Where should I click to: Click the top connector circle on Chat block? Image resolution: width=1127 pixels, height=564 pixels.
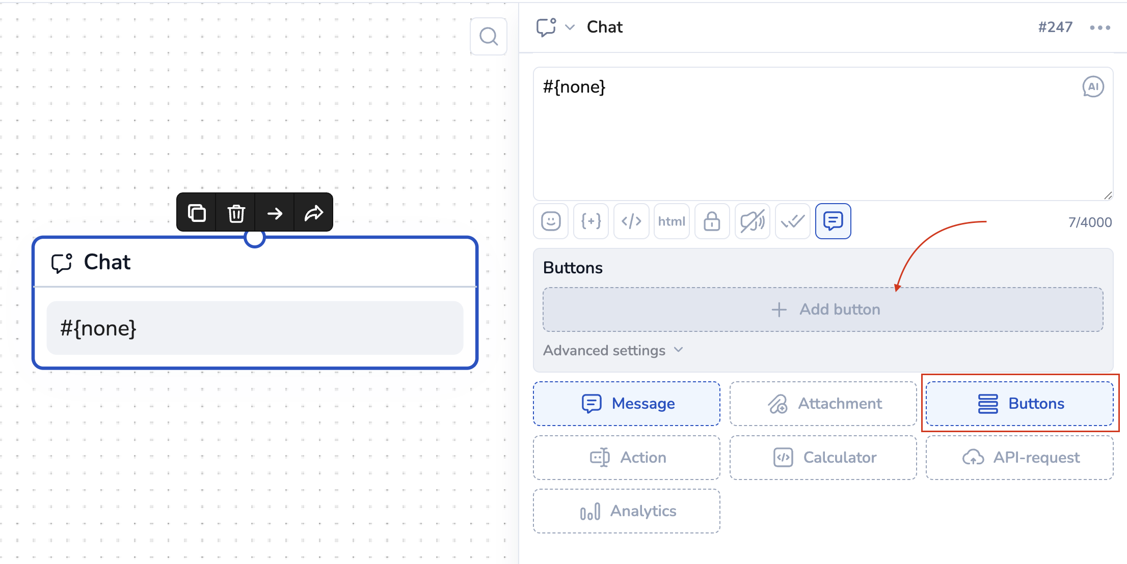point(255,238)
